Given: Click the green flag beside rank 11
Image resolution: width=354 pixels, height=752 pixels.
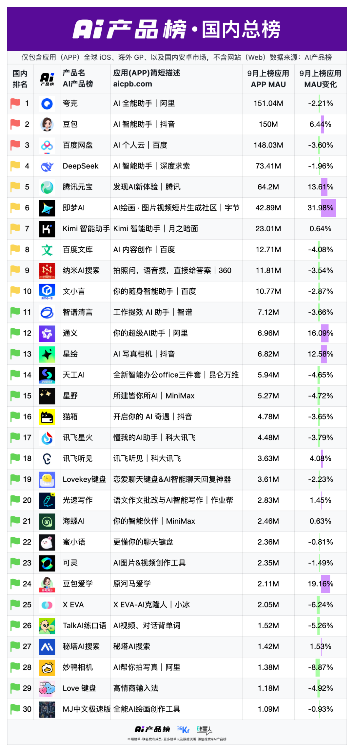Looking at the screenshot, I should point(15,312).
